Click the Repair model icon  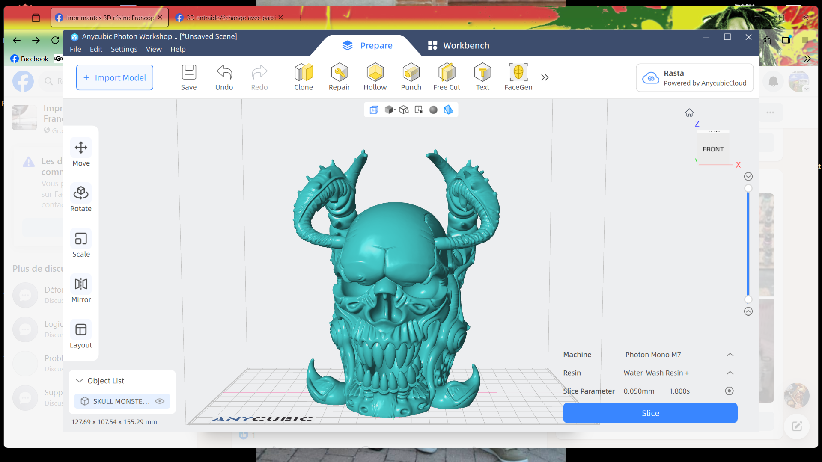click(339, 77)
